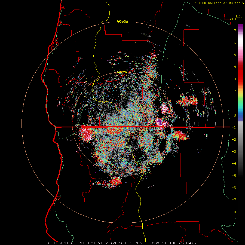This screenshot has height=245, width=245.
Task: Click the TH label on the color scale
Action: [x=234, y=212]
